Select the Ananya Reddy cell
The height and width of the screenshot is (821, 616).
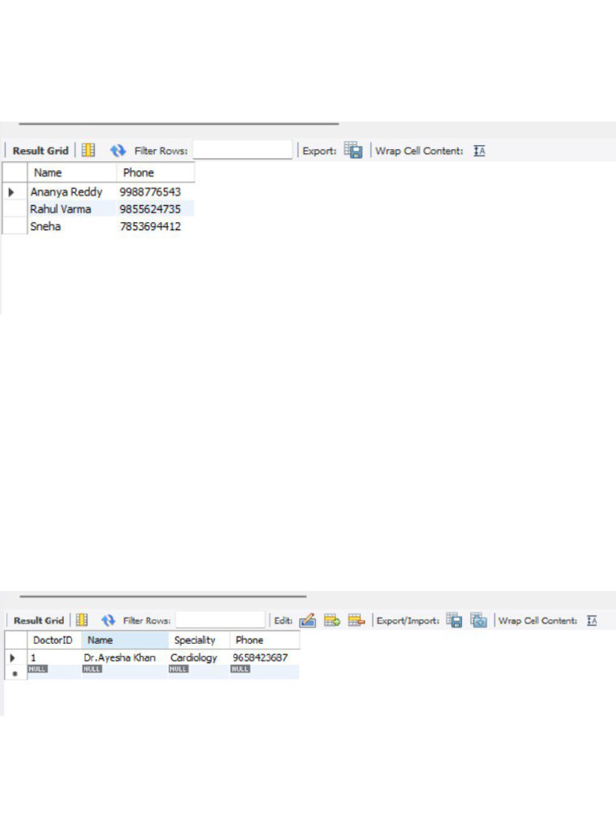pyautogui.click(x=71, y=192)
